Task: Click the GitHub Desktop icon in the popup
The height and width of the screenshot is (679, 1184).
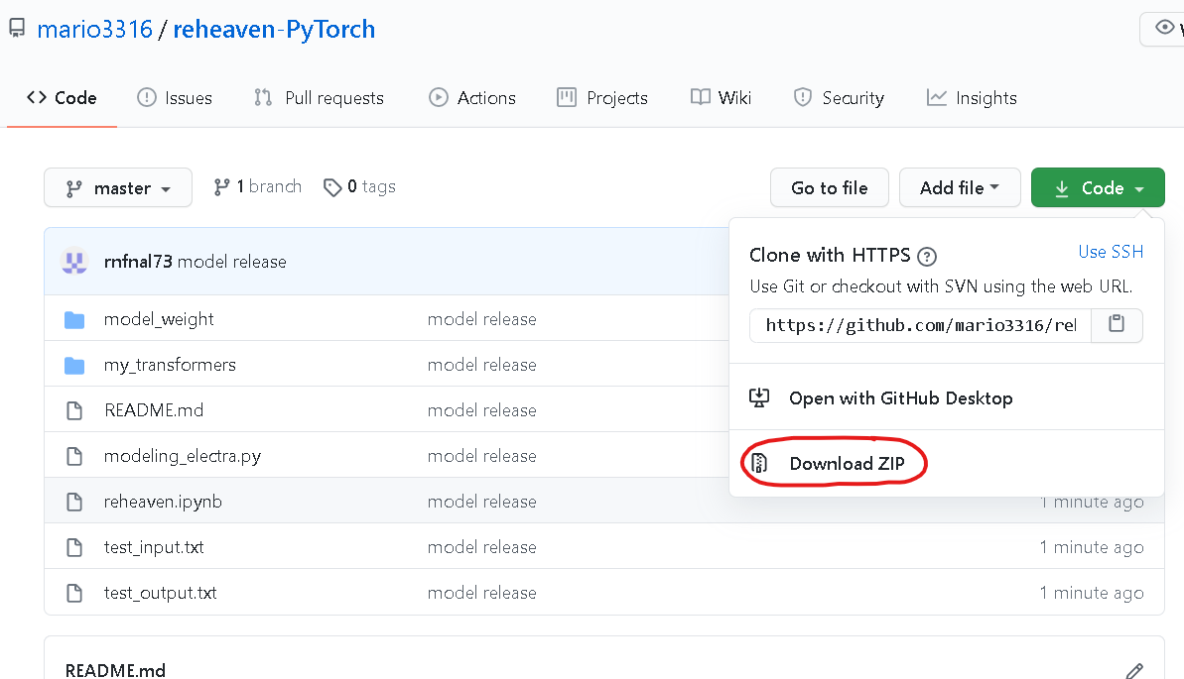Action: point(759,397)
